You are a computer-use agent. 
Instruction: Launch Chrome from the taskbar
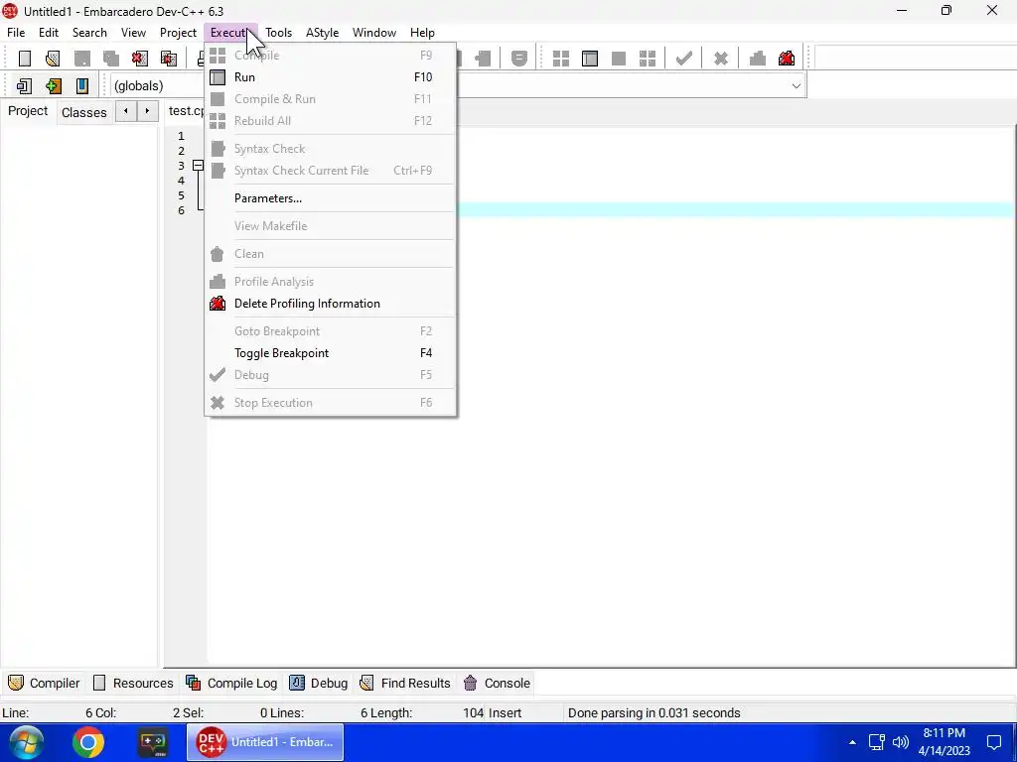point(88,742)
